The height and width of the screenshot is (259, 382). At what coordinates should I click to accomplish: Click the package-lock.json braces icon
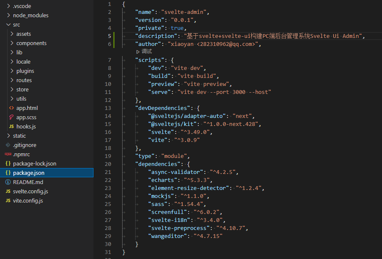pos(8,163)
